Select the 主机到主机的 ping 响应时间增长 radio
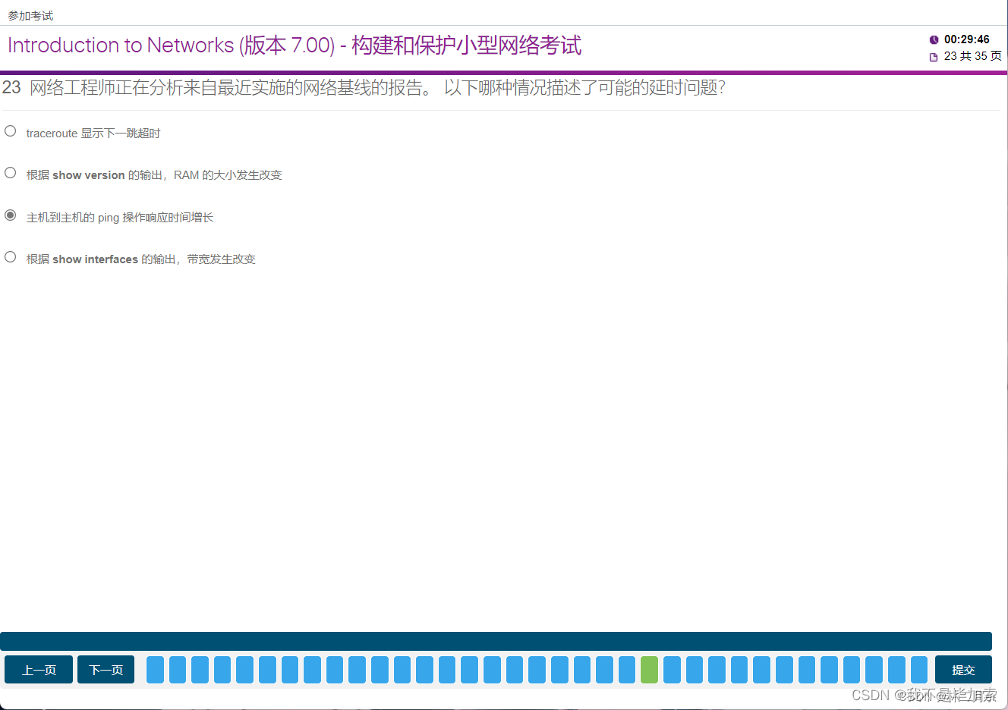Screen dimensions: 1008x710 [11, 215]
